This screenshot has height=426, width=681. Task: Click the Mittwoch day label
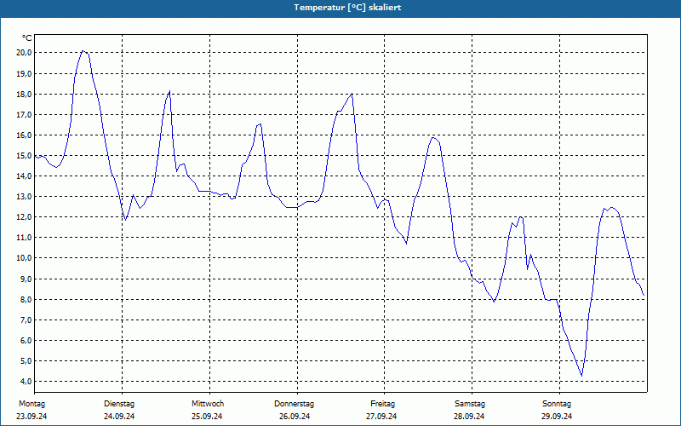208,404
